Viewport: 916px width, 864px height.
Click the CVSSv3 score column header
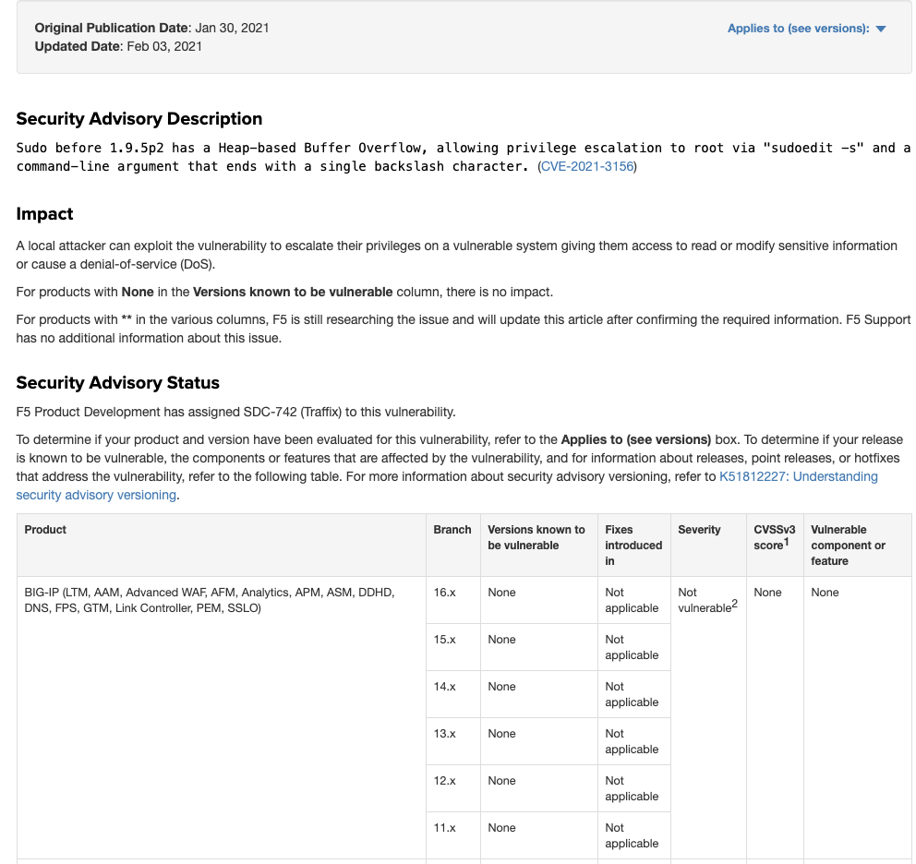pos(775,545)
